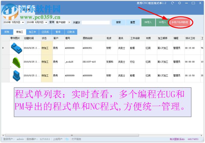The height and width of the screenshot is (143, 205).
Task: Sort by the 加工顺序 column header
Action: click(x=165, y=38)
